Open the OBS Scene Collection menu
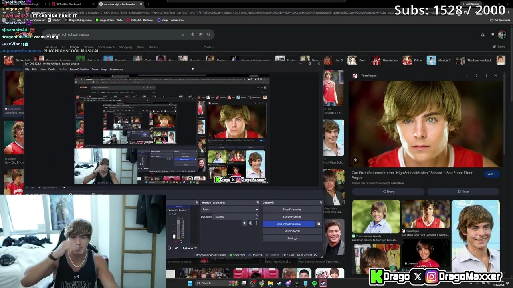 click(x=79, y=70)
